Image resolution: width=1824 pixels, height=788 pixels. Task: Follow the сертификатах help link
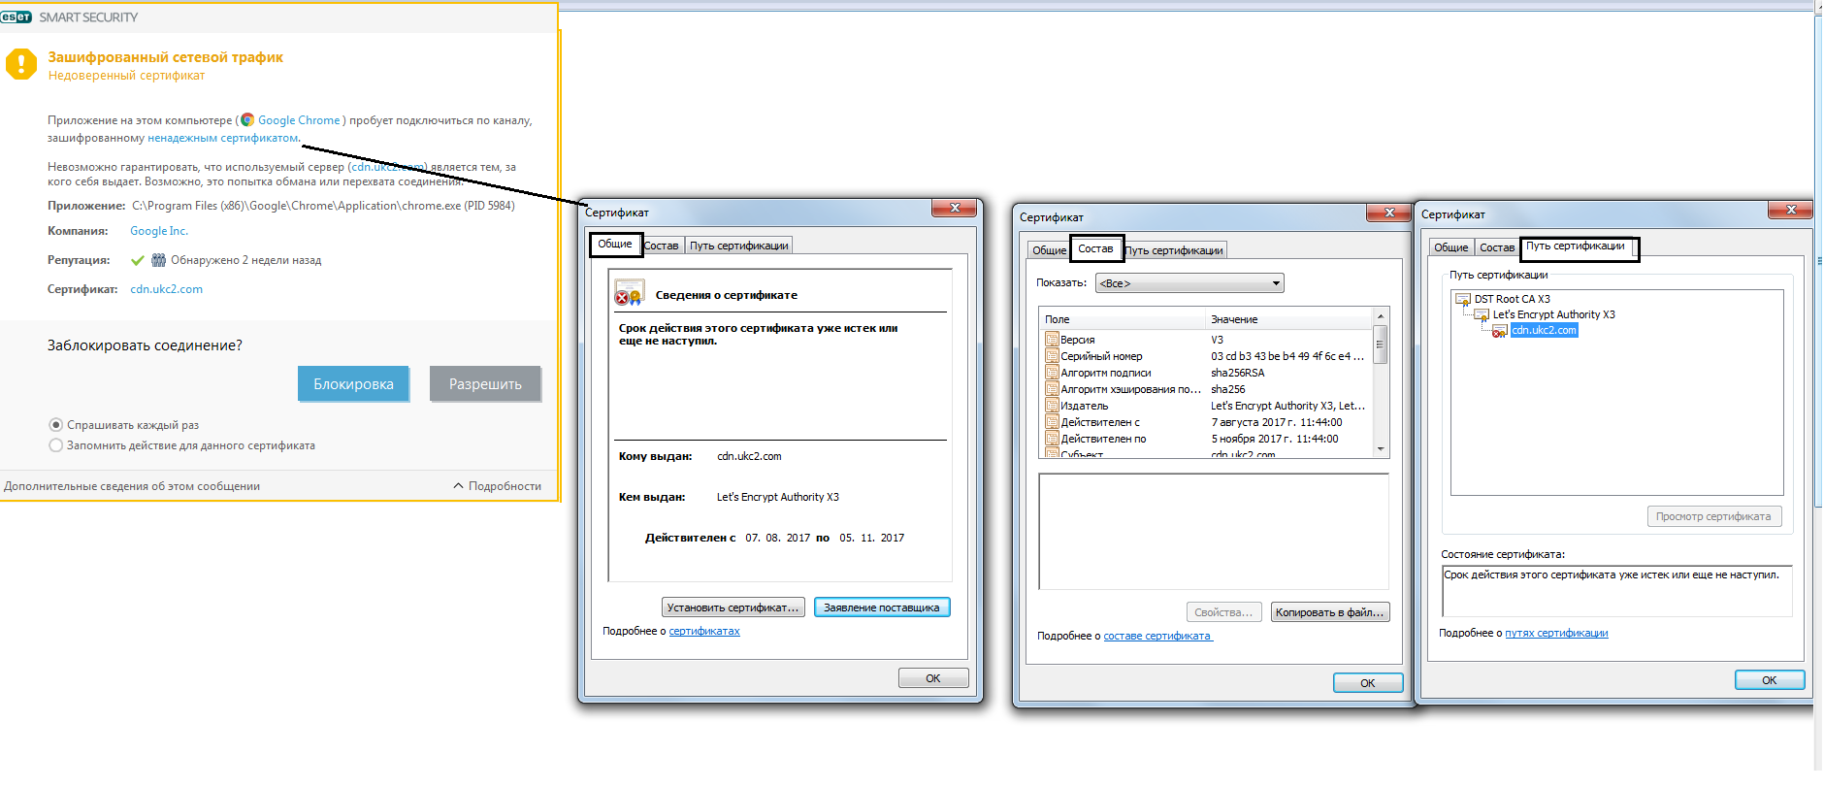(x=704, y=632)
